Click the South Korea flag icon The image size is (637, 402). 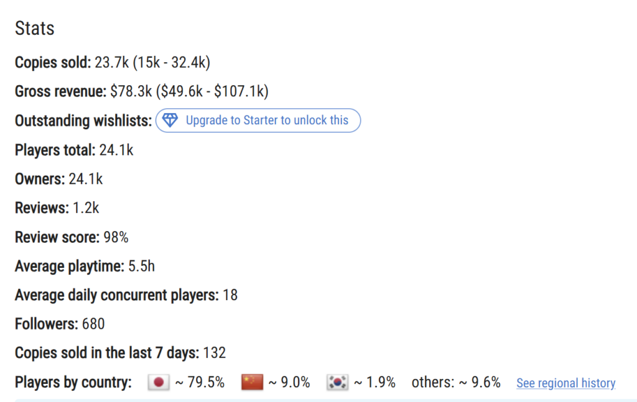pyautogui.click(x=337, y=382)
